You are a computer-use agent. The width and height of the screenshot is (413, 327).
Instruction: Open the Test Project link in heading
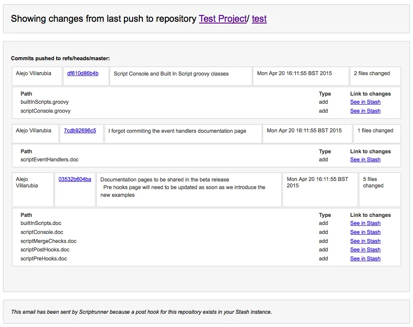(223, 19)
